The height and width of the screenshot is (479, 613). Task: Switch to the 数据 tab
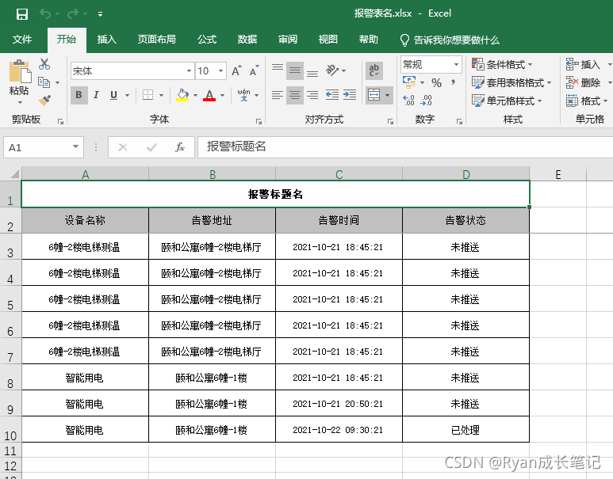click(x=247, y=40)
